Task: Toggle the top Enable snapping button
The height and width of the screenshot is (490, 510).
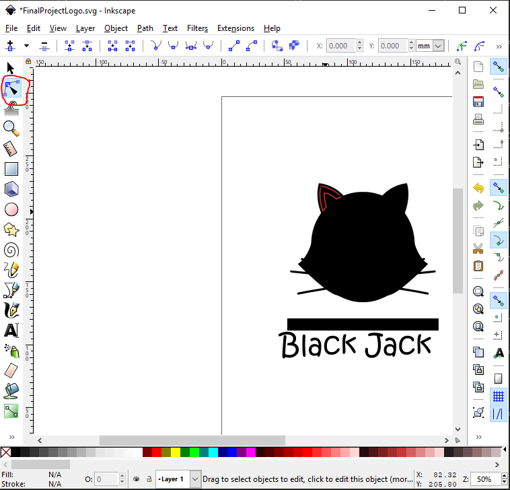Action: (499, 67)
